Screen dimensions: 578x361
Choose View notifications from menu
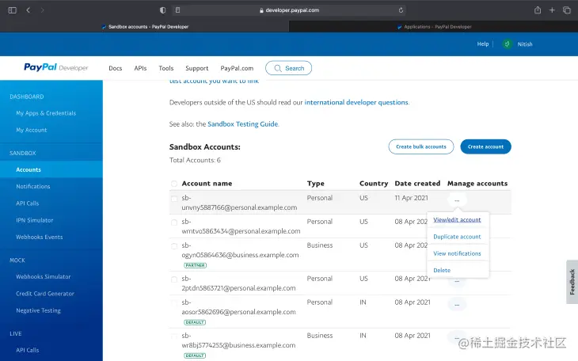(x=457, y=253)
